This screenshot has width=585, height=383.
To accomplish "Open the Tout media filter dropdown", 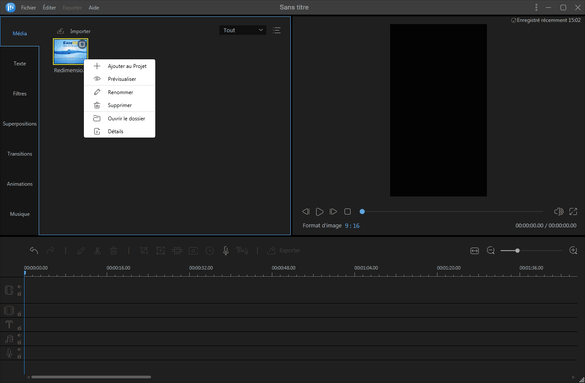I will point(243,30).
